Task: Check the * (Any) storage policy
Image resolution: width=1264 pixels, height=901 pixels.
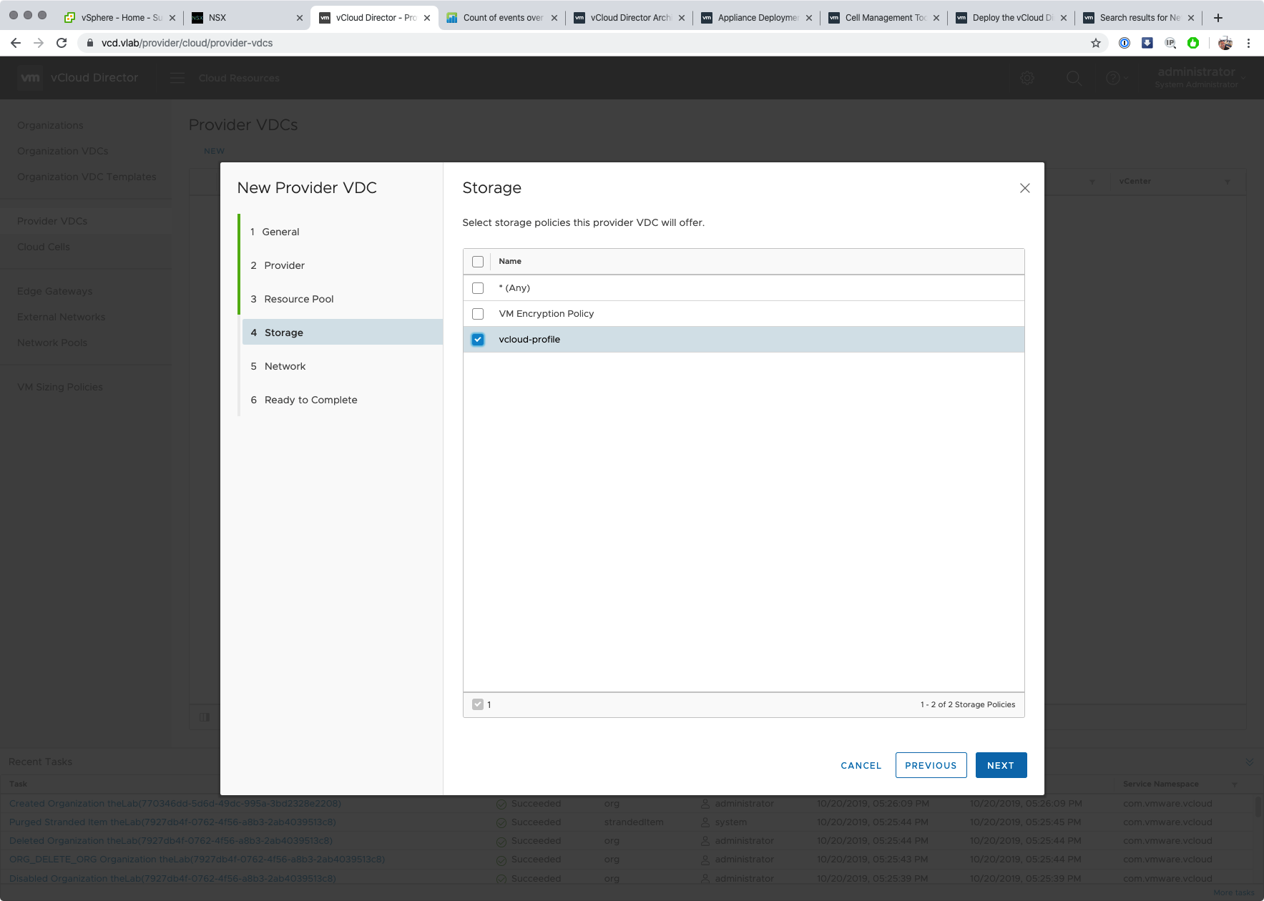Action: click(x=478, y=288)
